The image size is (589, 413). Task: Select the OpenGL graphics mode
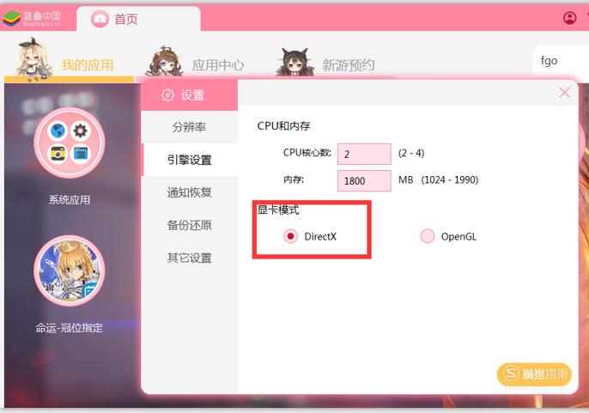pos(428,236)
